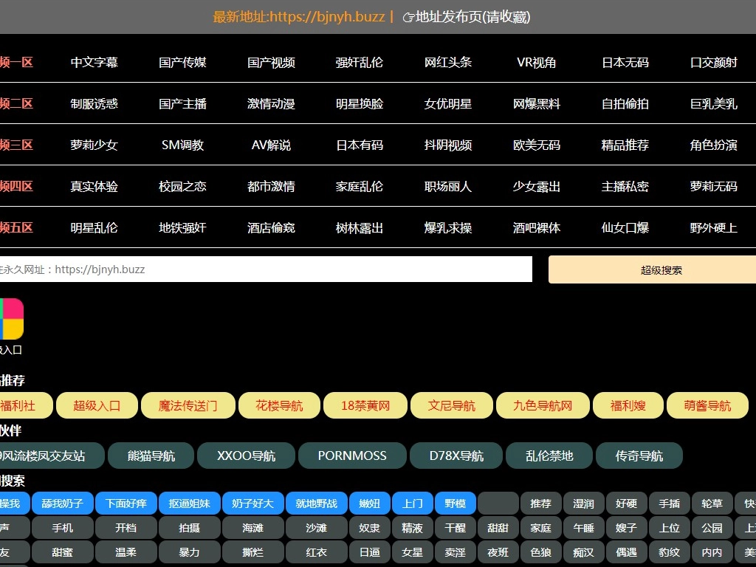Select 网红头条 from navigation
The width and height of the screenshot is (756, 567).
click(x=448, y=63)
